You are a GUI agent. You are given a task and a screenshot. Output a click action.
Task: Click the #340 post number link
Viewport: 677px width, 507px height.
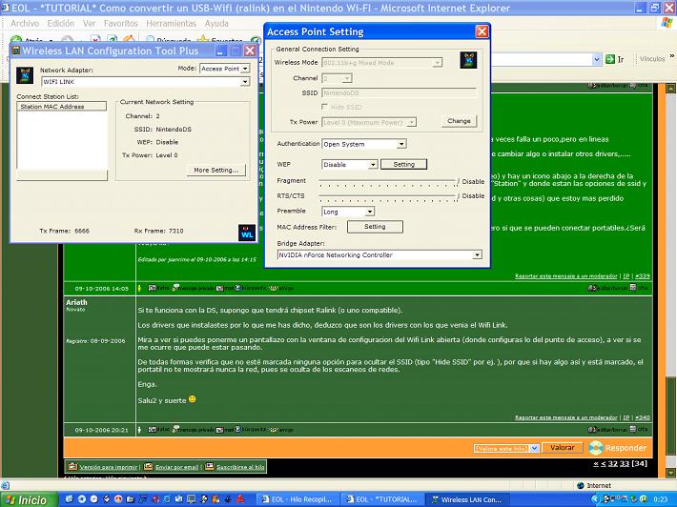click(x=643, y=417)
